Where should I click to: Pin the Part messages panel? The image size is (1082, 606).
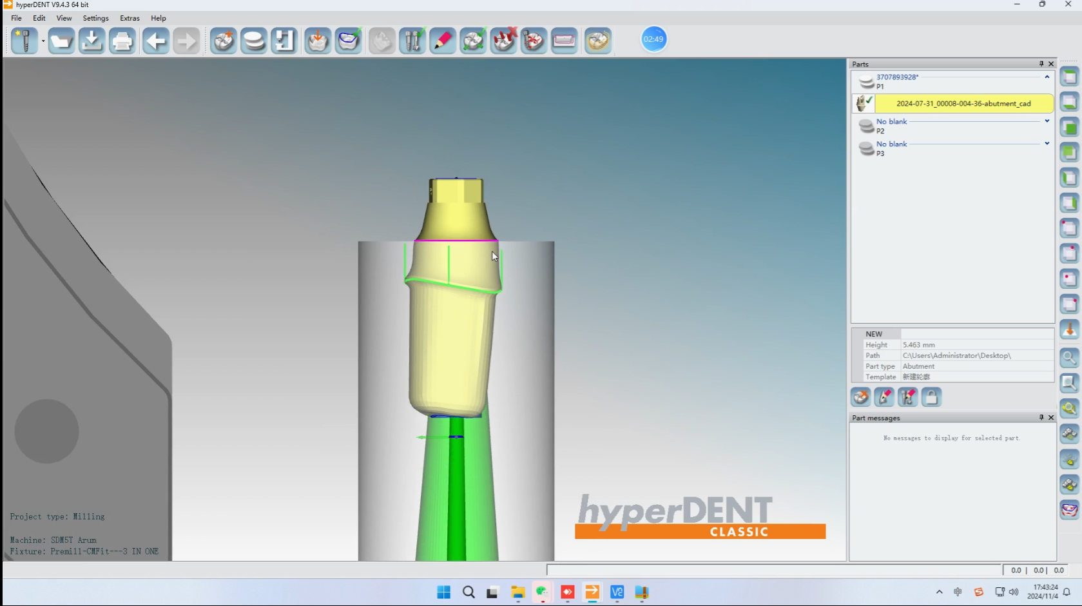click(x=1041, y=418)
